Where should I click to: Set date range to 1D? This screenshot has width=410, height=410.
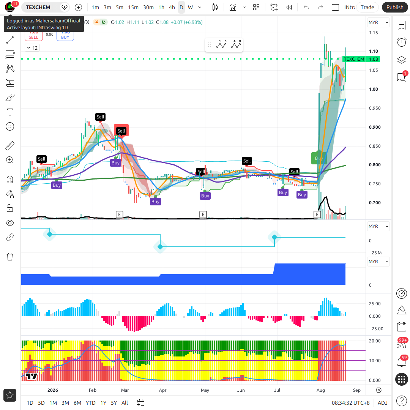coord(30,403)
